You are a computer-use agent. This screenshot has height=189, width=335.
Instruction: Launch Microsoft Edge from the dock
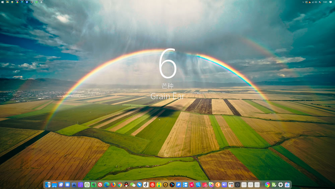coord(107,185)
